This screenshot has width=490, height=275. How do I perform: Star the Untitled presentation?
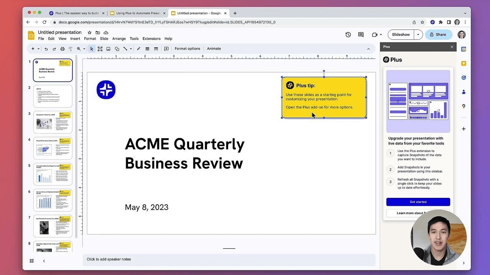(90, 33)
